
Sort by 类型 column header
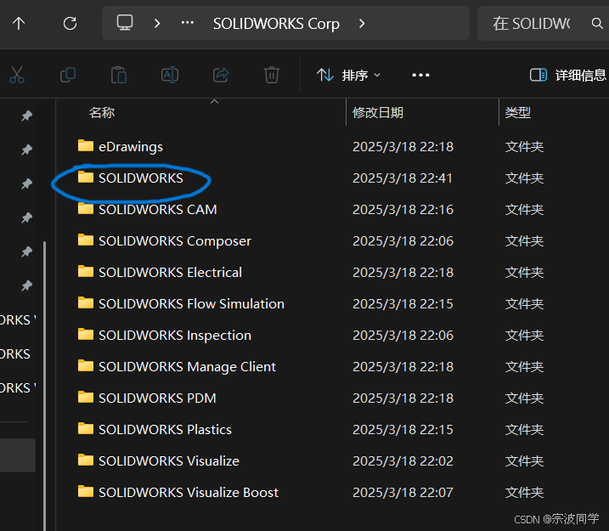click(x=518, y=113)
